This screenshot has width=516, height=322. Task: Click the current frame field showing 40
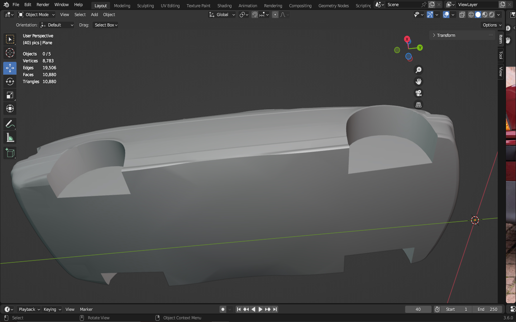pos(418,309)
